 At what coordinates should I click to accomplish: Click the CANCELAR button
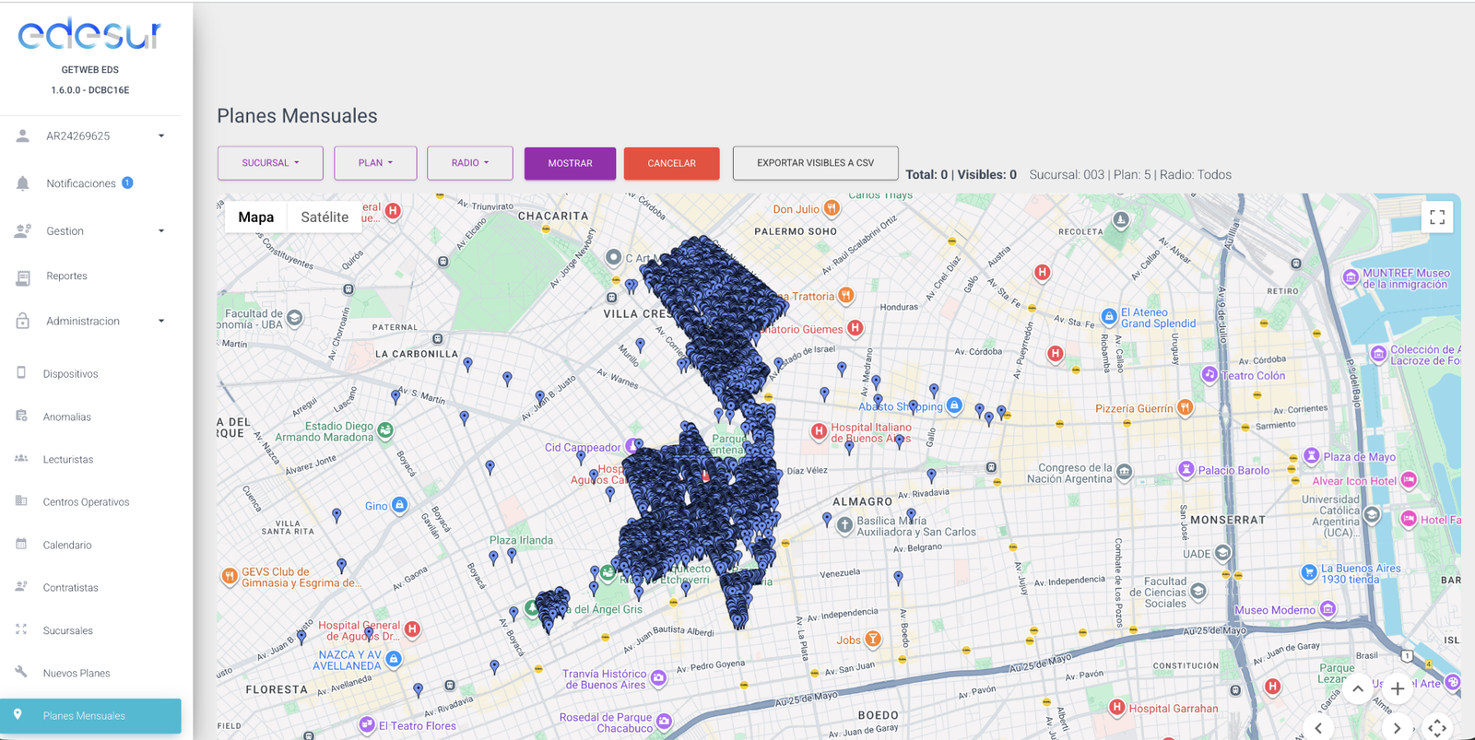click(671, 163)
